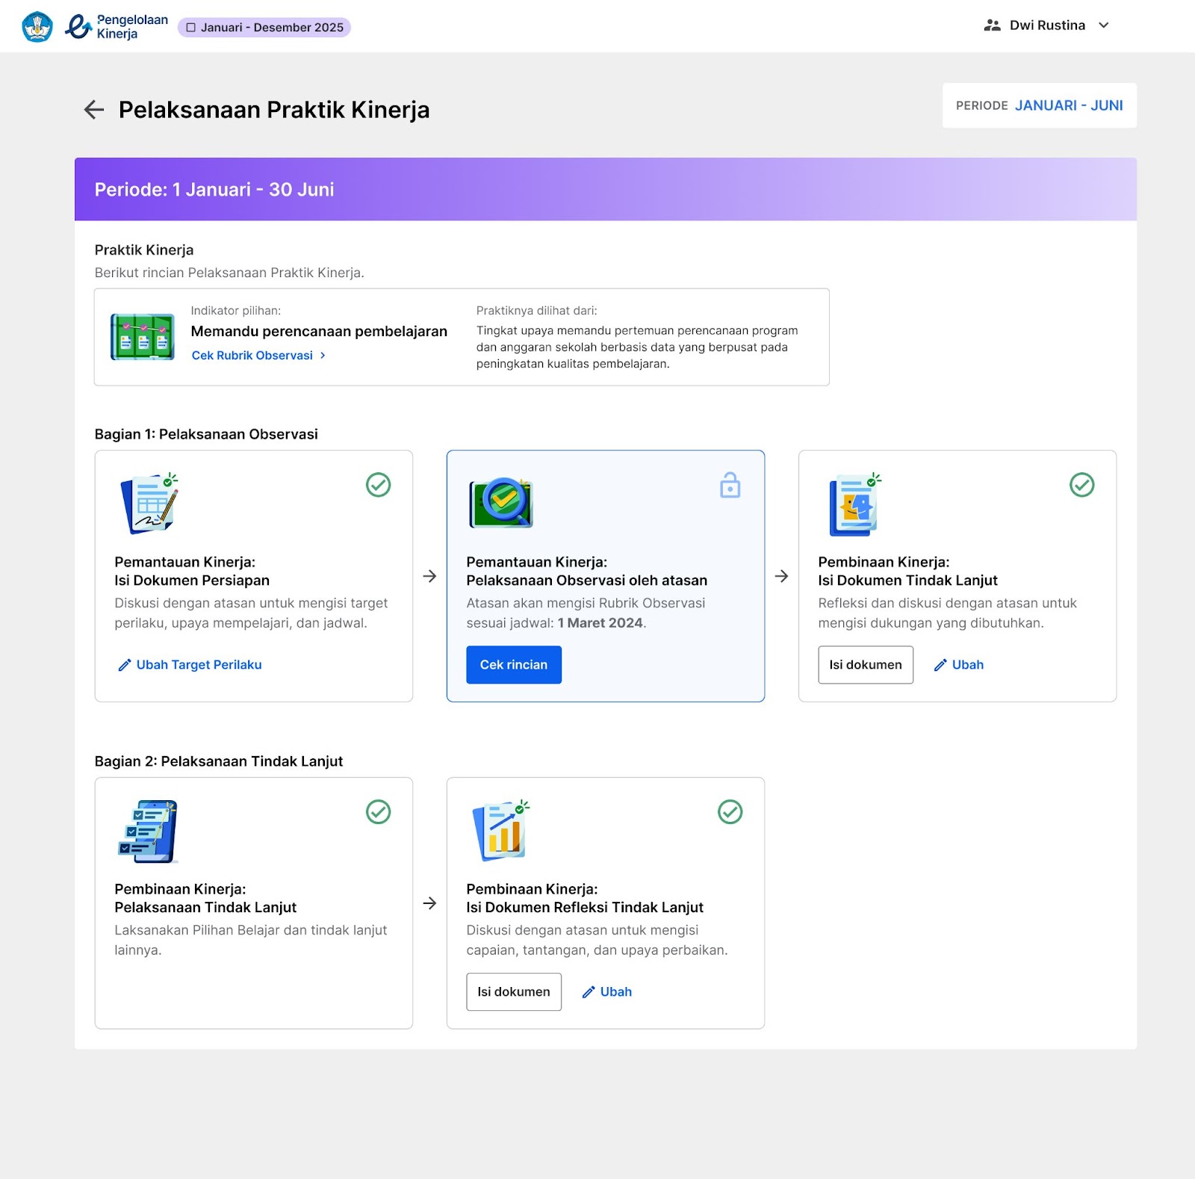Click the magnifier illustration on Pelaksanaan Observasi card
This screenshot has height=1179, width=1195.
click(x=501, y=503)
